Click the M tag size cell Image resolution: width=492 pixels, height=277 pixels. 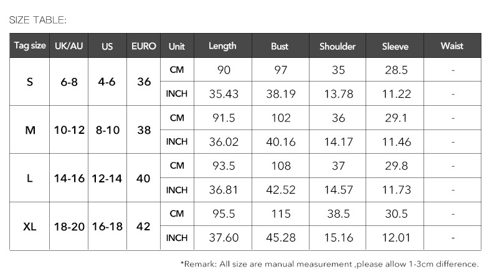click(x=30, y=130)
